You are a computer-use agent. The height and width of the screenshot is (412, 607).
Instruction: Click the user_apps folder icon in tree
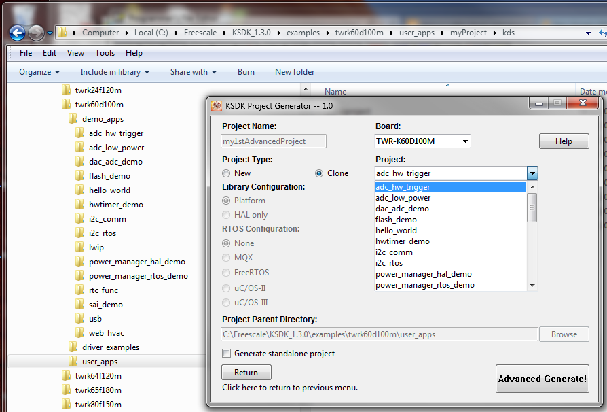point(73,361)
